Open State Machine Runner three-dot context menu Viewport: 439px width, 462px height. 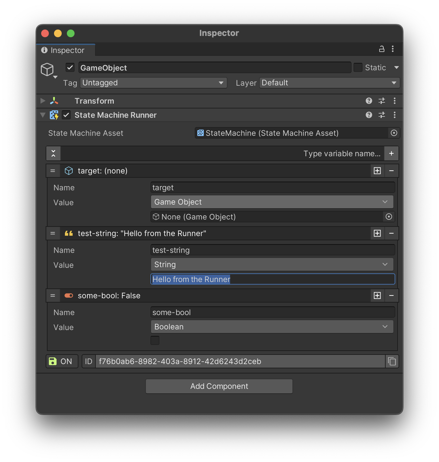[x=395, y=115]
